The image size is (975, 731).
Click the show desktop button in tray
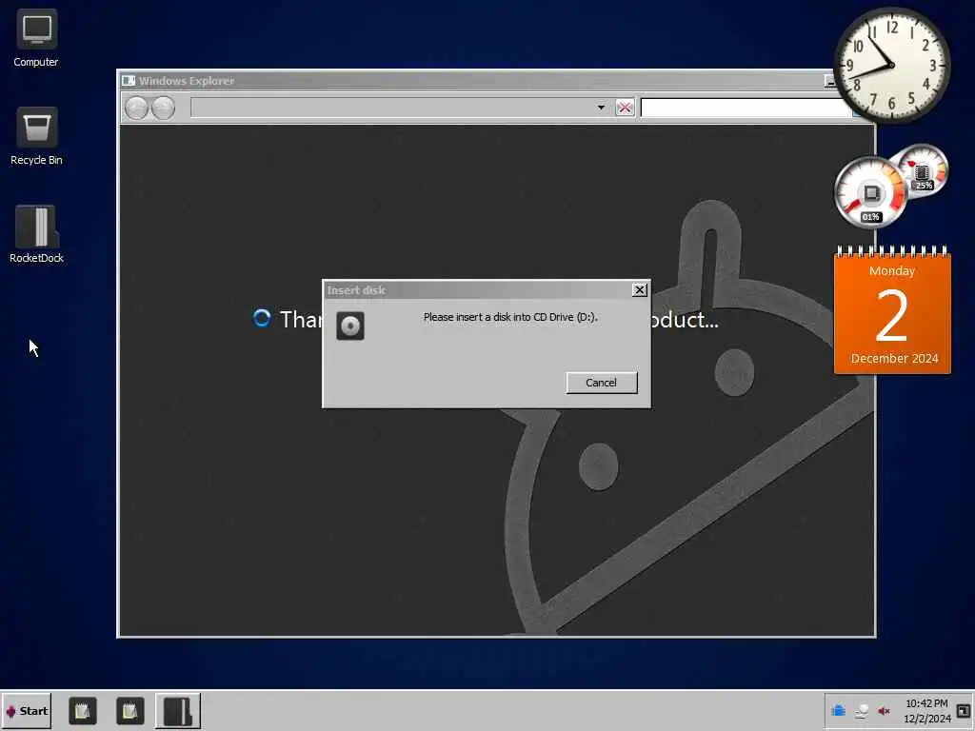pos(964,710)
